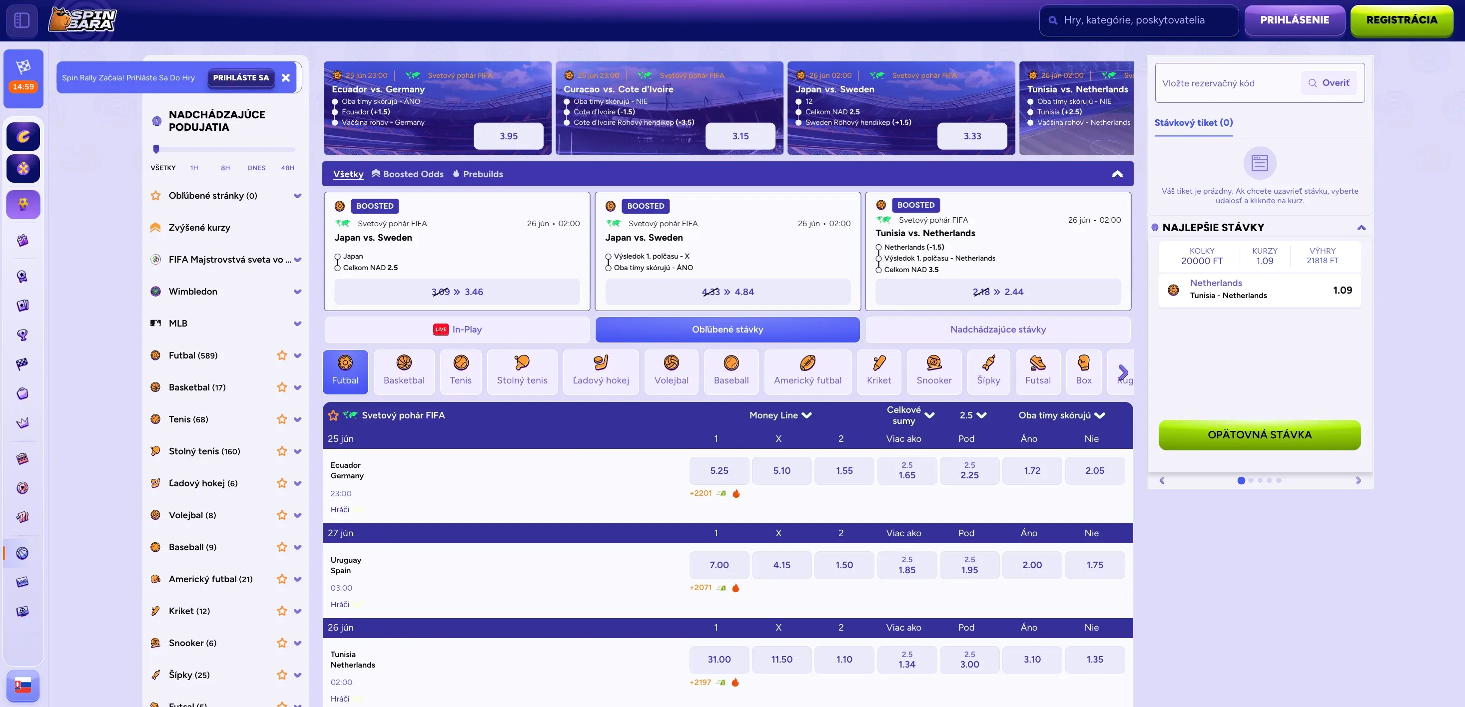Select the Americký futbal sport tile

(807, 371)
